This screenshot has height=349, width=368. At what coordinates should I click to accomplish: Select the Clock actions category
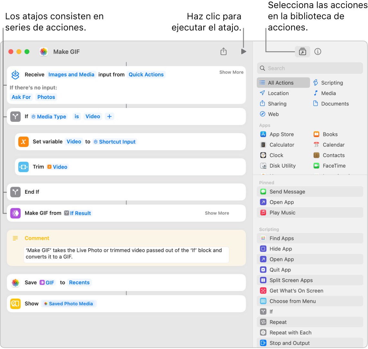(x=275, y=155)
